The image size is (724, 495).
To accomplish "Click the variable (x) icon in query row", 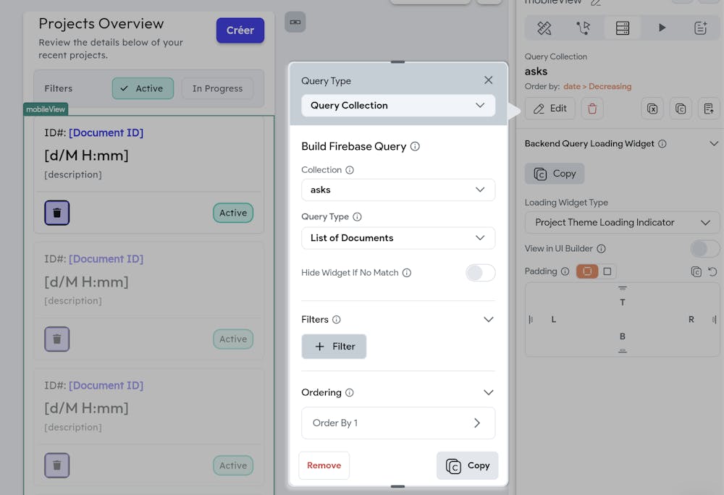I will pyautogui.click(x=652, y=109).
